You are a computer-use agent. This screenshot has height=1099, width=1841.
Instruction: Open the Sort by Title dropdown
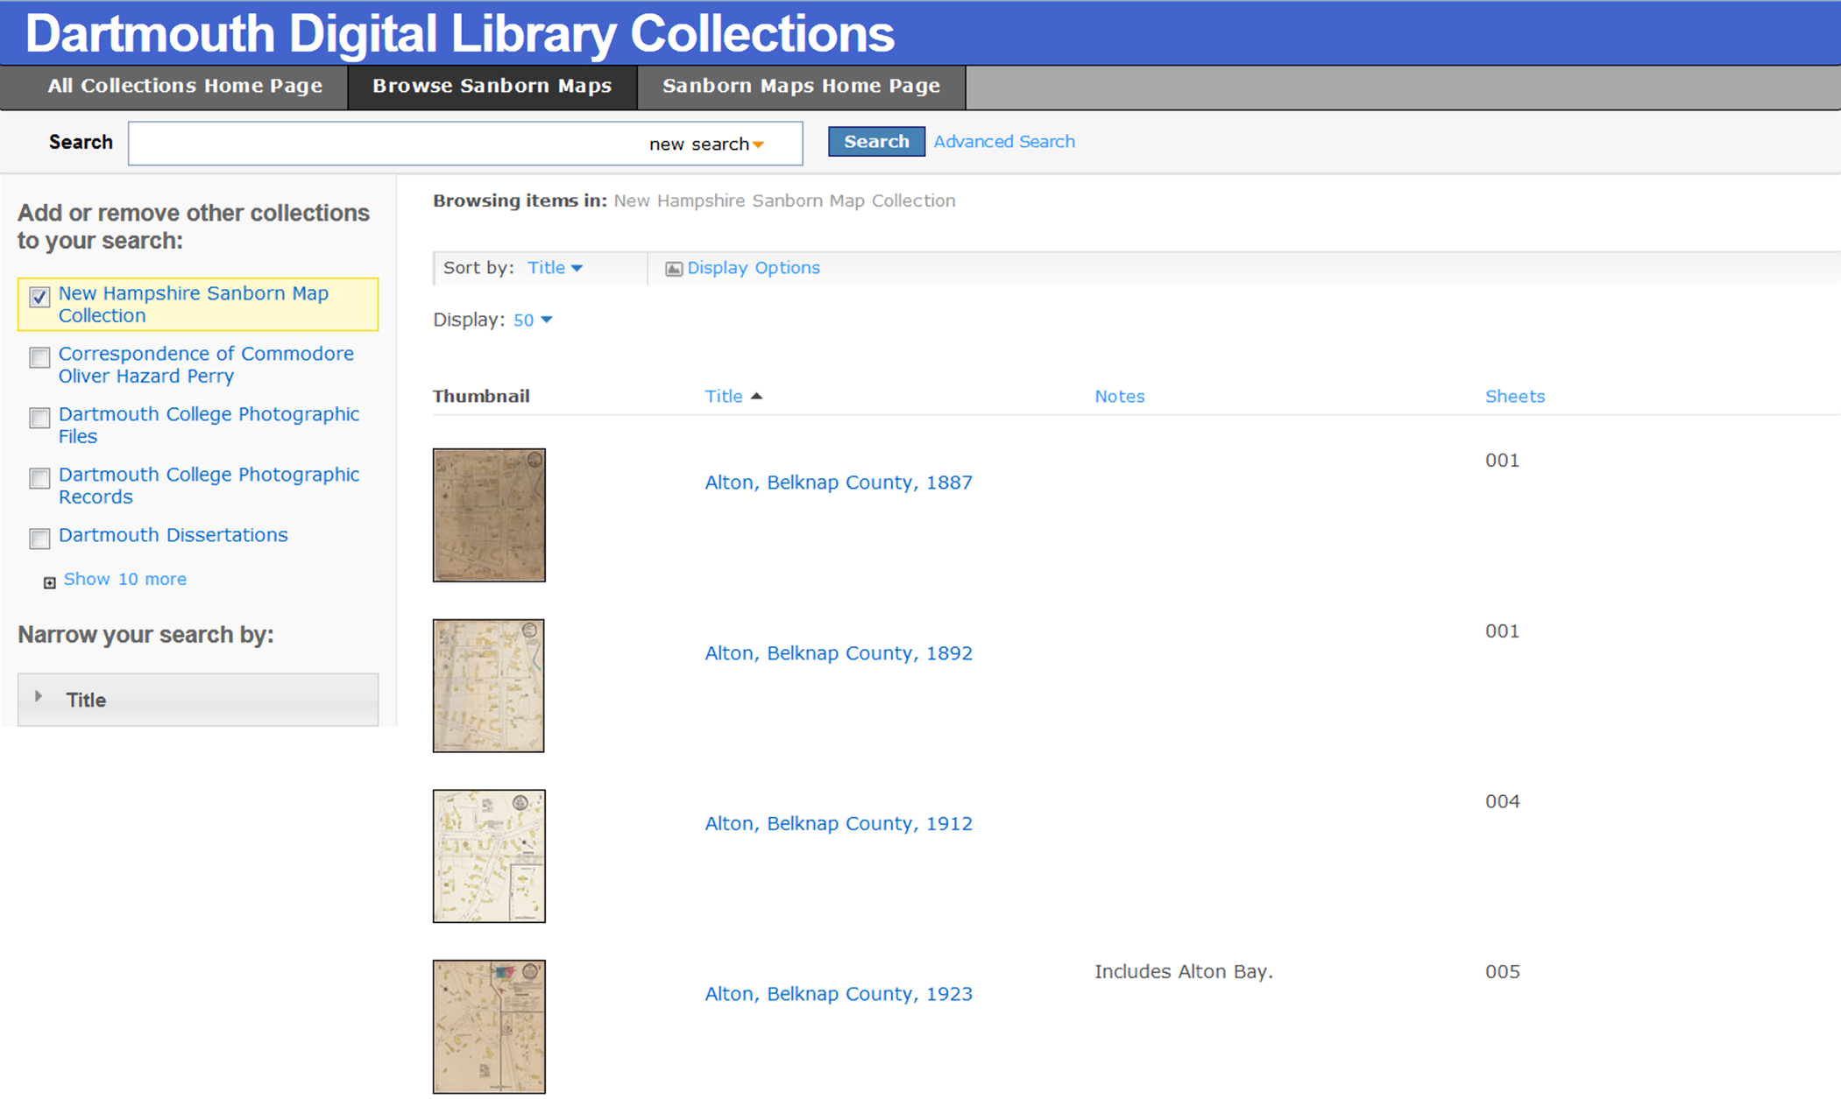coord(555,268)
